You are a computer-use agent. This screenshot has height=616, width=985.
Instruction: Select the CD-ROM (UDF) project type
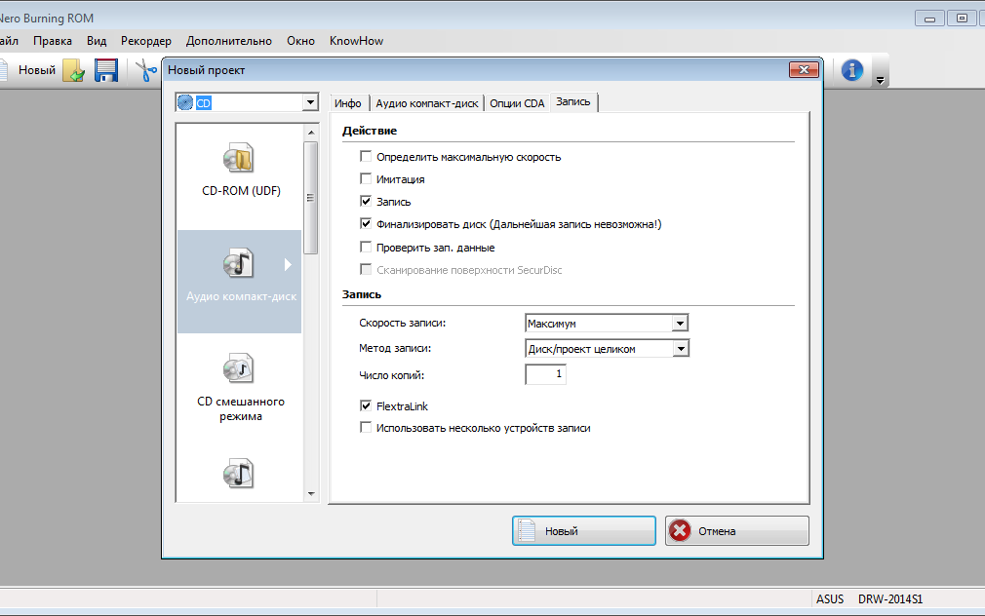point(241,170)
